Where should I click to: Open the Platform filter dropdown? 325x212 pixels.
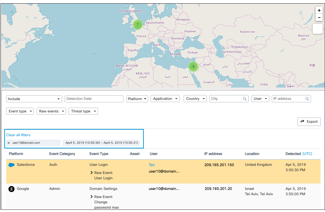coord(137,99)
